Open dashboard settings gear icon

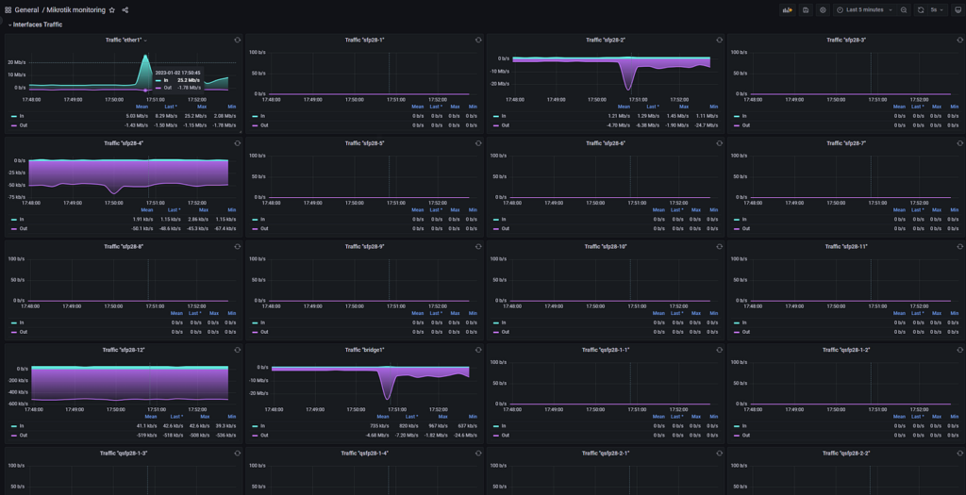click(823, 9)
